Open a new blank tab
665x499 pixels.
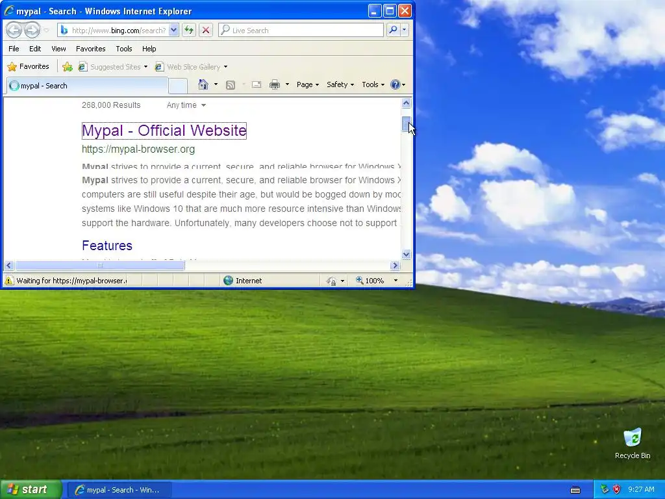[178, 86]
